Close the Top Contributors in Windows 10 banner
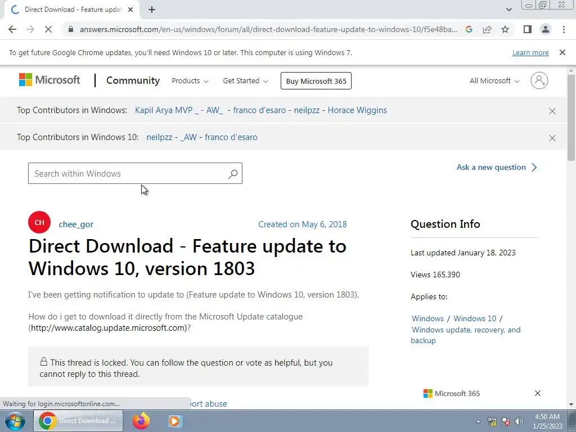576x432 pixels. point(552,138)
